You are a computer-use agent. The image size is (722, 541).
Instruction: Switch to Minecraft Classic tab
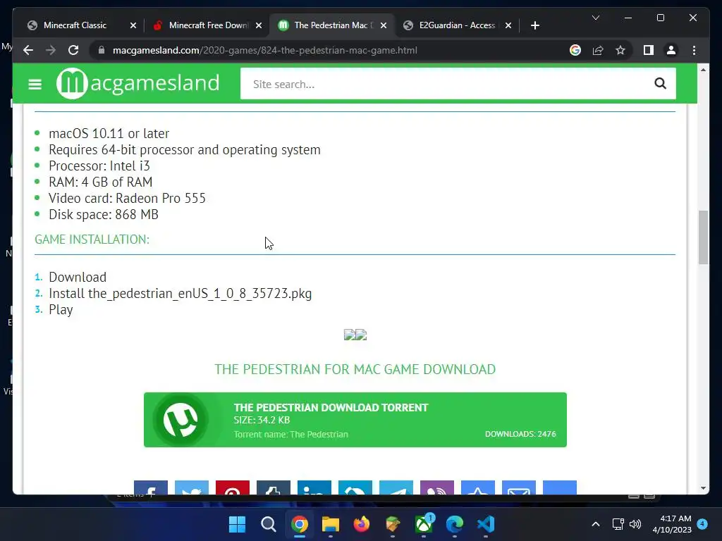(75, 25)
